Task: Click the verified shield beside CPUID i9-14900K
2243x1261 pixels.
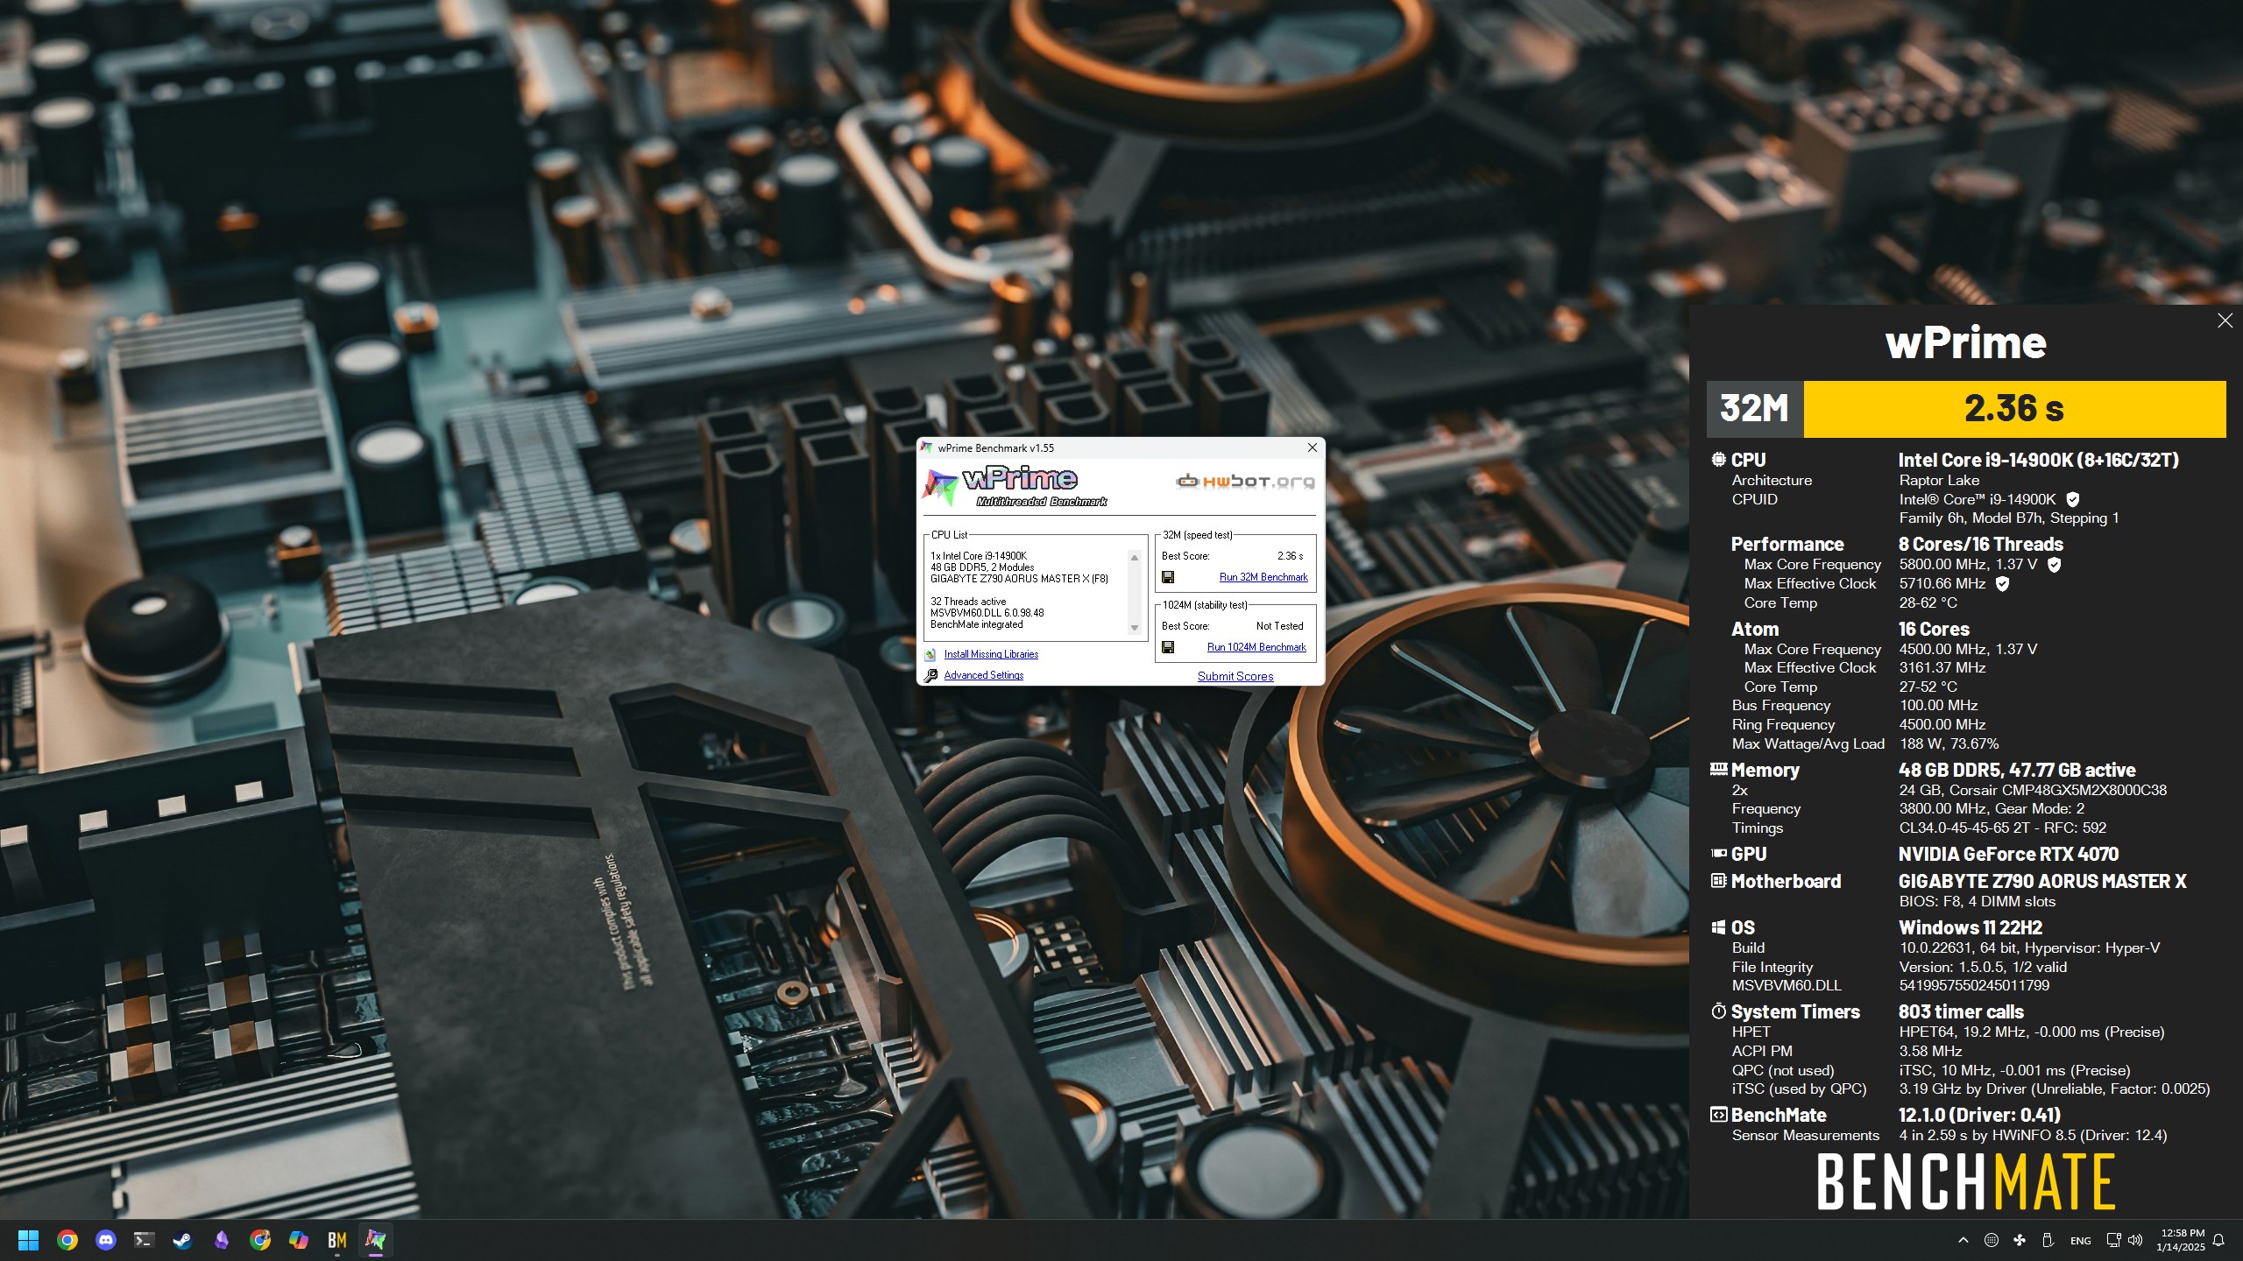Action: coord(2073,499)
